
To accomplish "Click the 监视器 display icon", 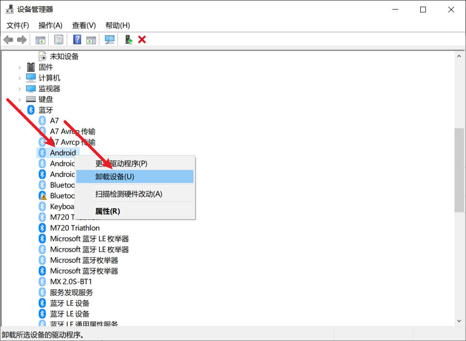I will tap(31, 88).
